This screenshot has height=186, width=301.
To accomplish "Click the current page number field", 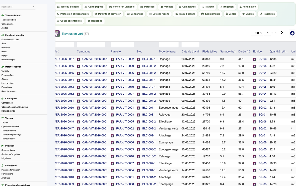I will pyautogui.click(x=268, y=33).
